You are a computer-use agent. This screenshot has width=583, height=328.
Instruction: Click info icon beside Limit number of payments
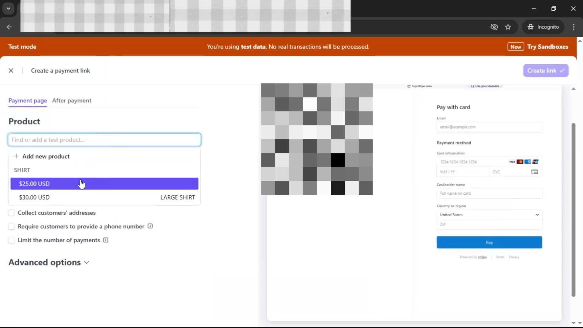click(x=106, y=240)
